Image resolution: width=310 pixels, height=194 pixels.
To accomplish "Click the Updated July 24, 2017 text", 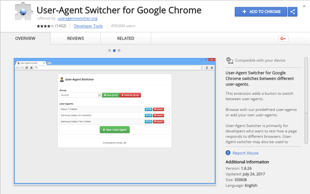I will point(245,174).
